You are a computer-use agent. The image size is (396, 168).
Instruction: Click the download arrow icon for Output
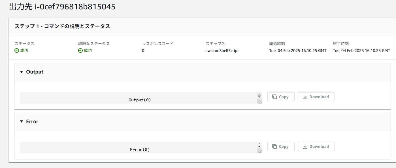click(305, 97)
